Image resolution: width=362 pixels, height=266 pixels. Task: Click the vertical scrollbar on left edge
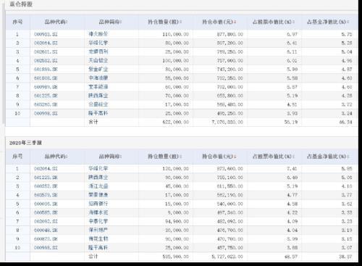[x=3, y=65]
